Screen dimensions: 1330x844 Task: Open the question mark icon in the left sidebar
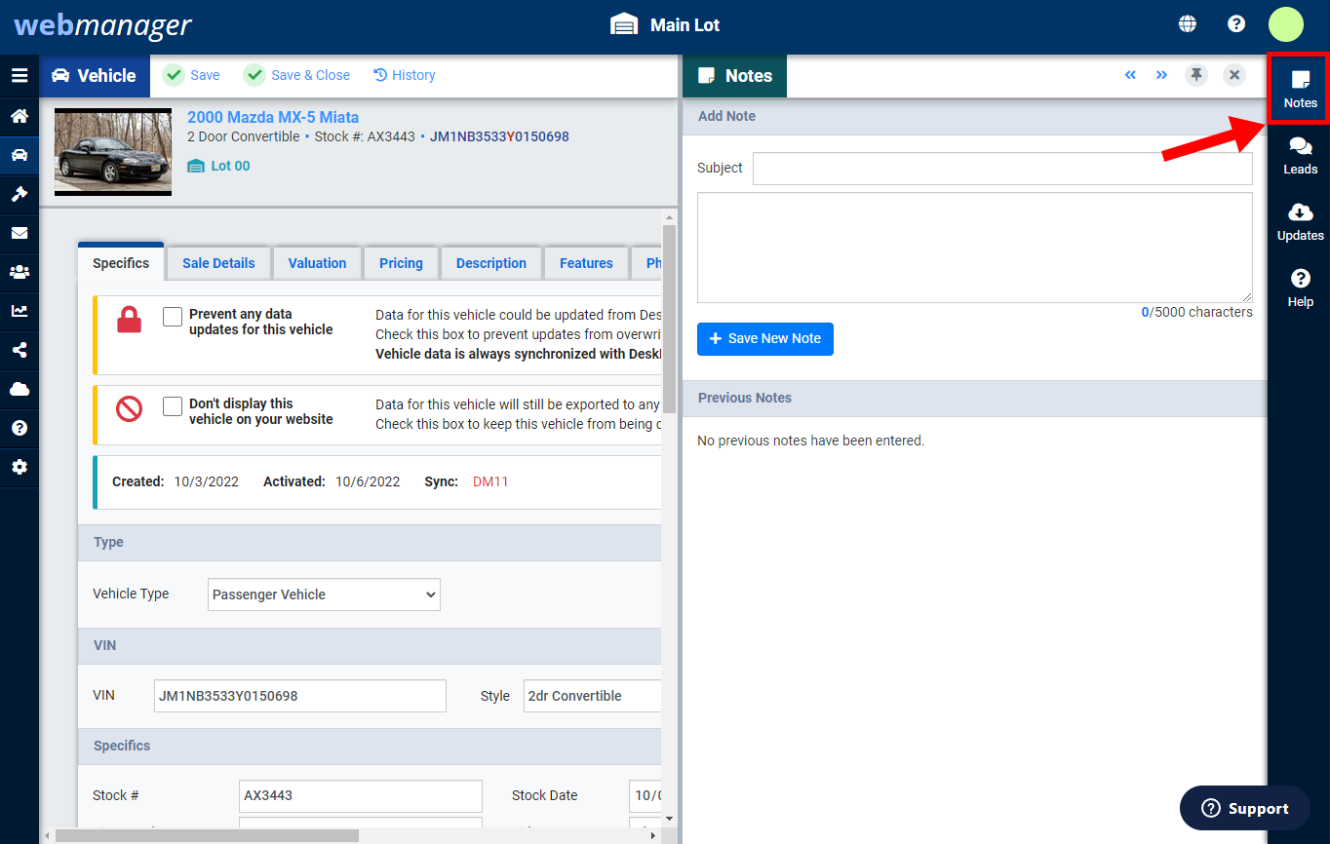(x=20, y=428)
